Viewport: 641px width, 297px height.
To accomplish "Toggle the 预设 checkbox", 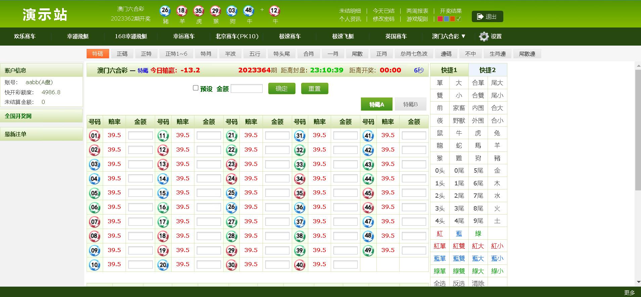I will pyautogui.click(x=195, y=88).
